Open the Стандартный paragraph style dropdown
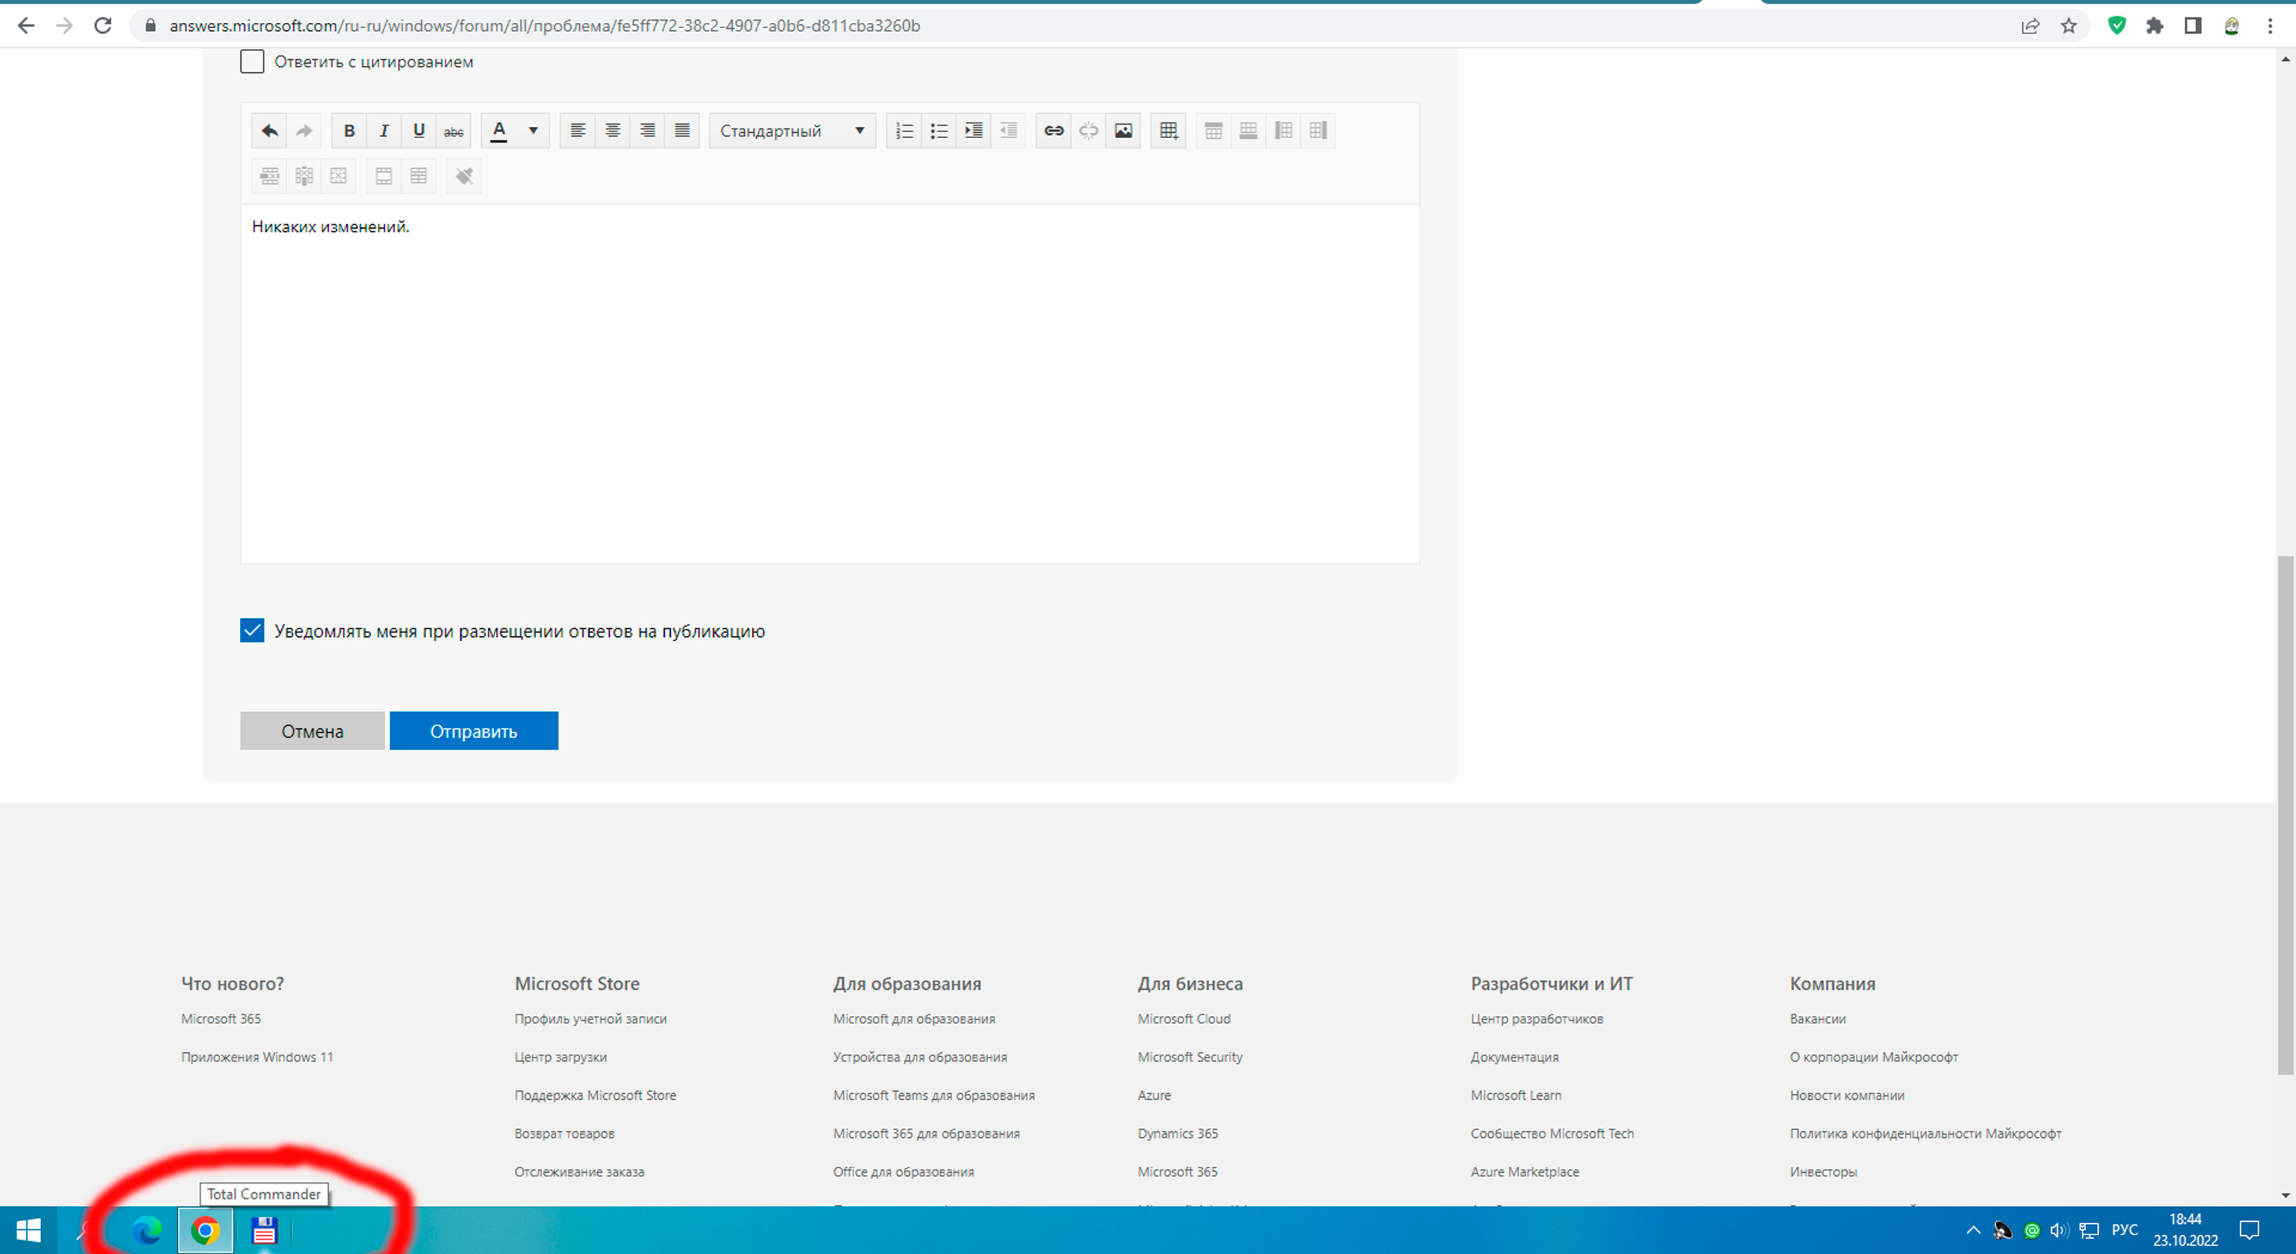Screen dimensions: 2296x1254 coord(792,131)
